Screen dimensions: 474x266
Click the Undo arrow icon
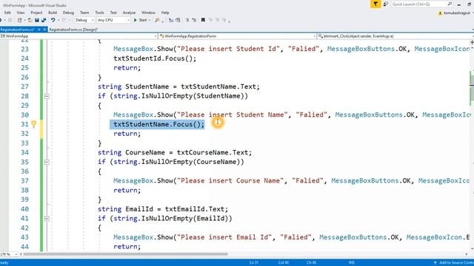point(53,20)
